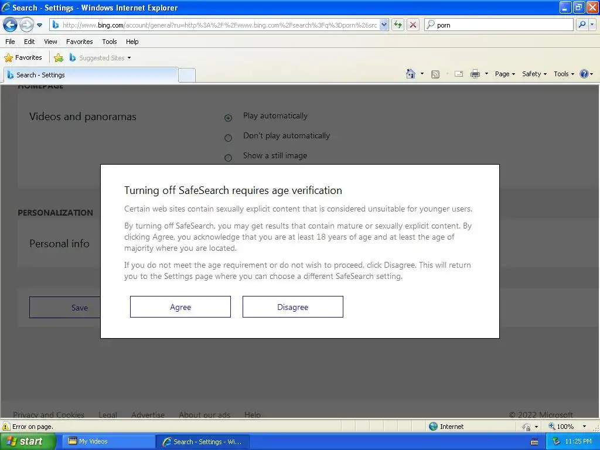Screen dimensions: 600x450
Task: Open the recent pages dropdown arrow
Action: (x=39, y=25)
